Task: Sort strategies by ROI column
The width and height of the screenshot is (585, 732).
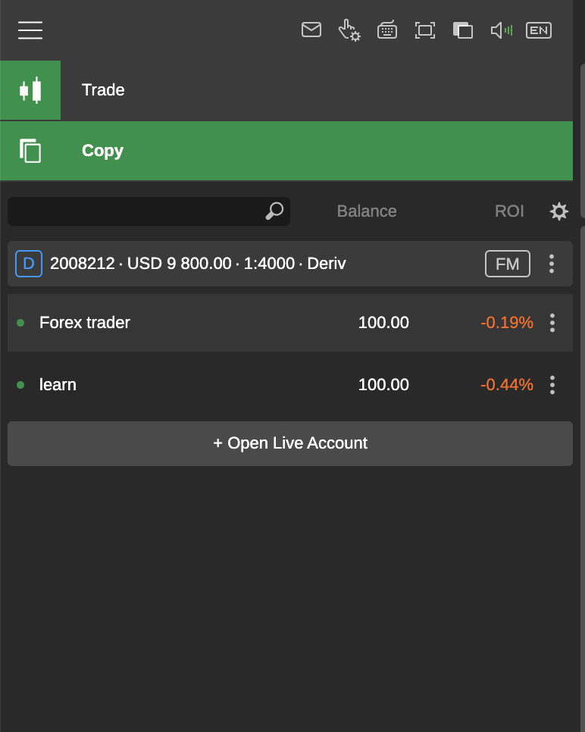Action: coord(509,211)
